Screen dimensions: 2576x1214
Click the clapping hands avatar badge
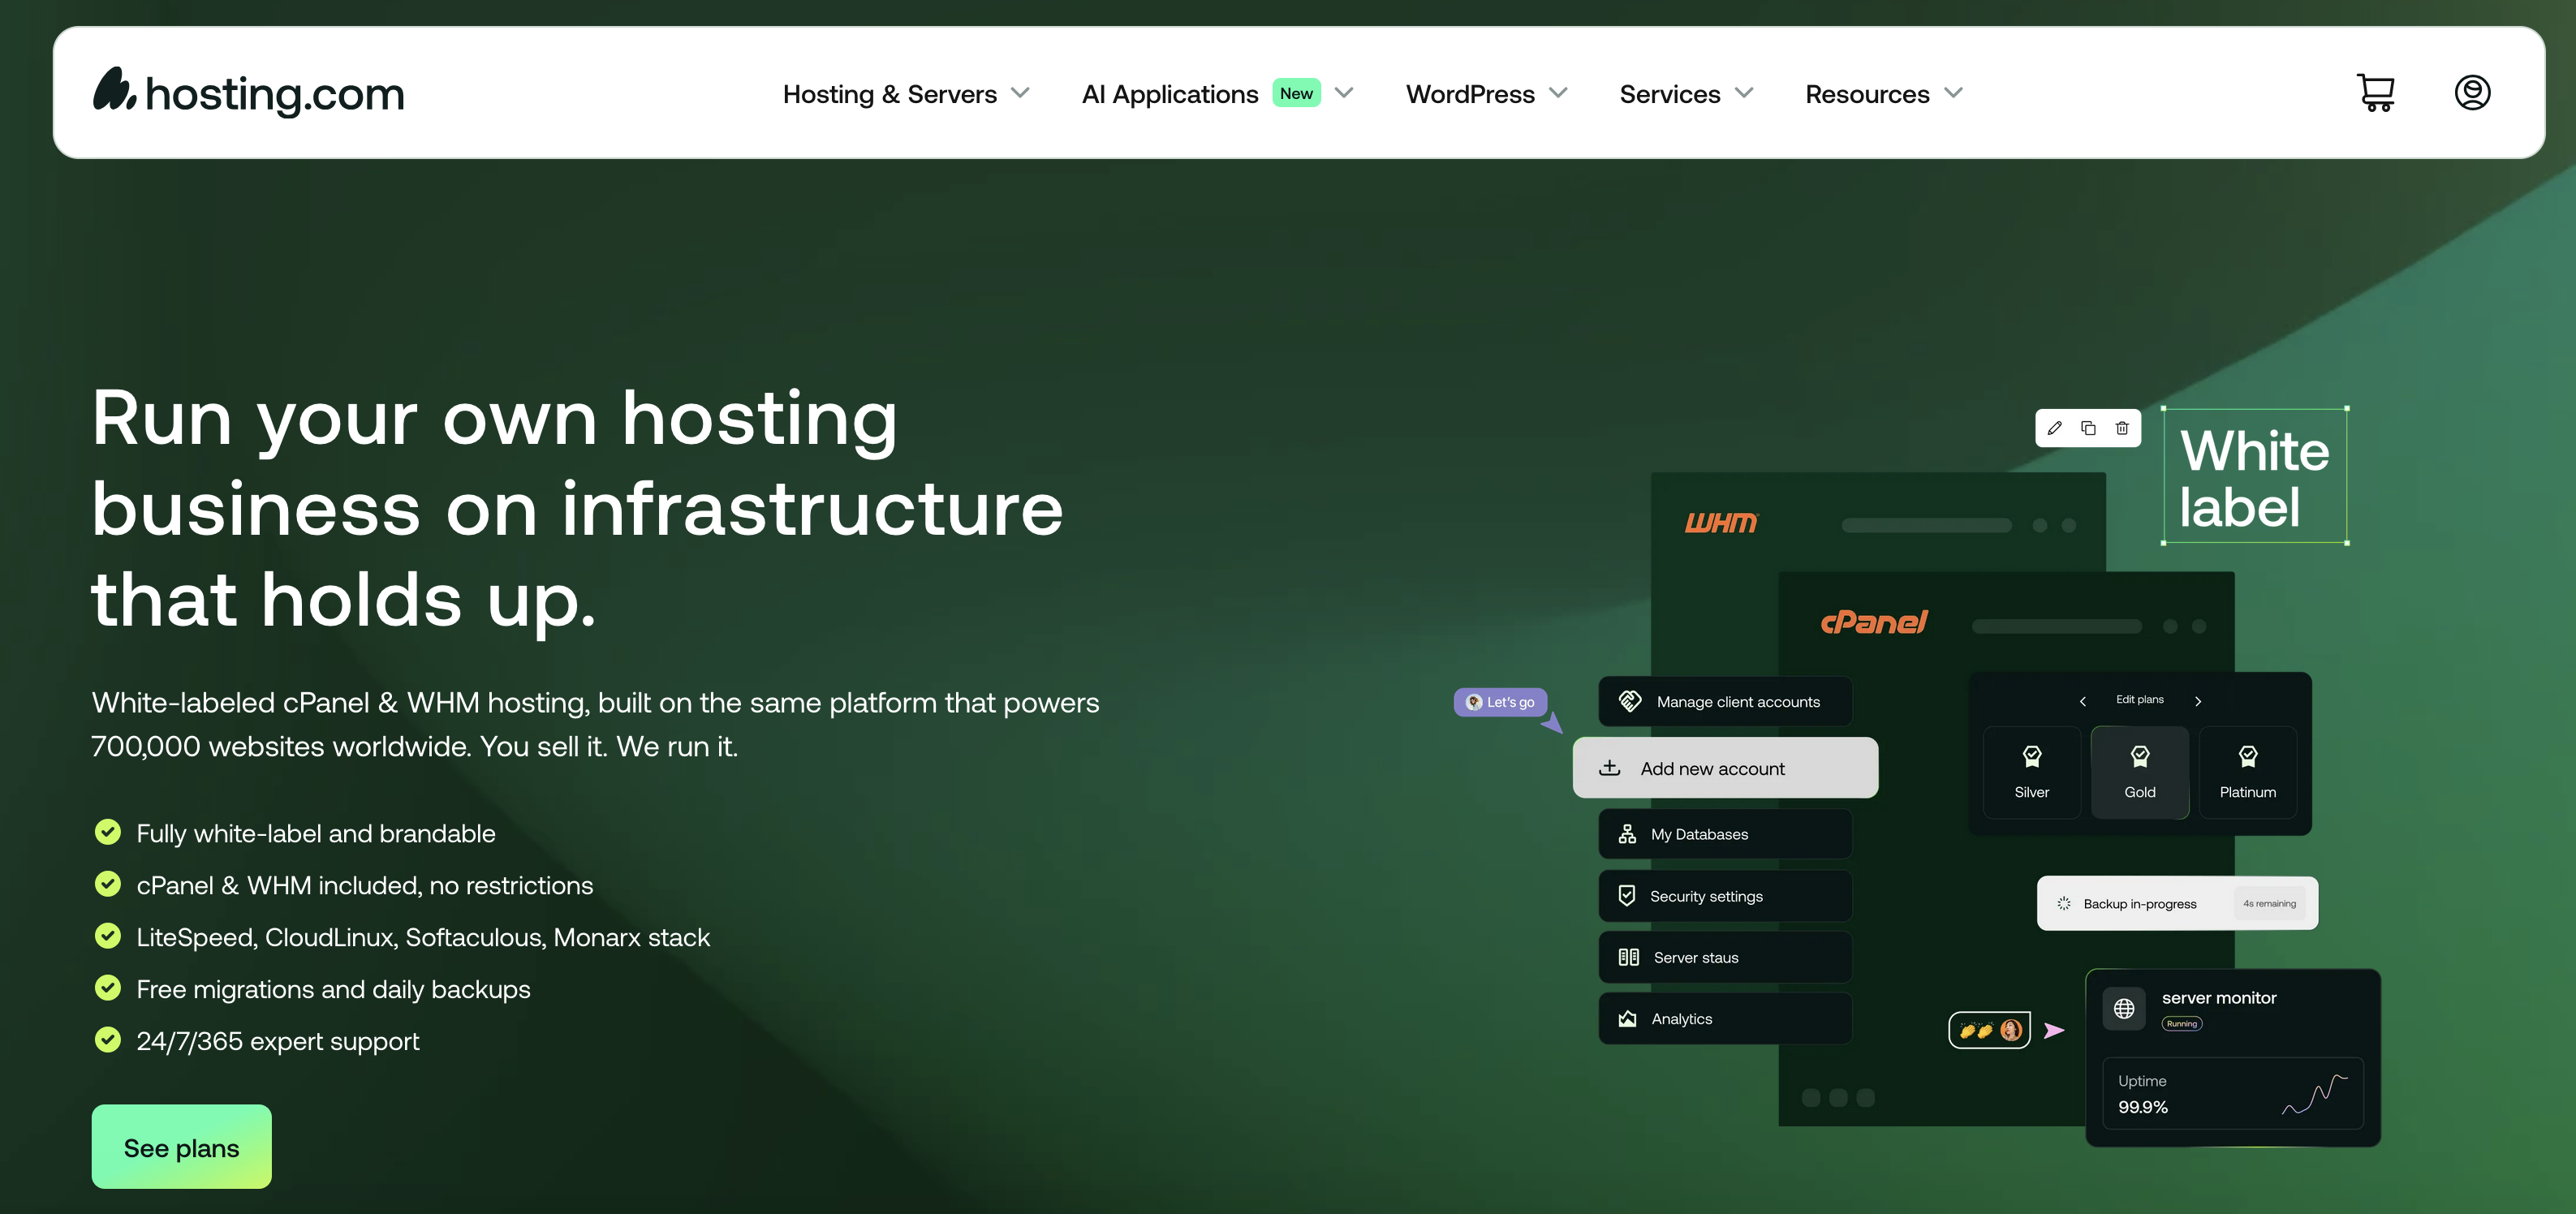click(1989, 1030)
